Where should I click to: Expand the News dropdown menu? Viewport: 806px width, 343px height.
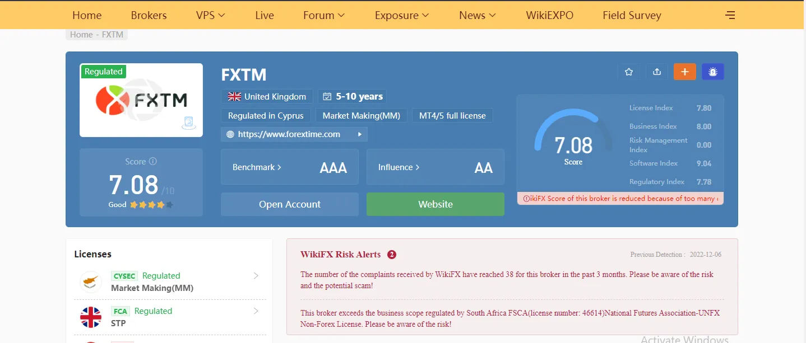click(x=478, y=15)
